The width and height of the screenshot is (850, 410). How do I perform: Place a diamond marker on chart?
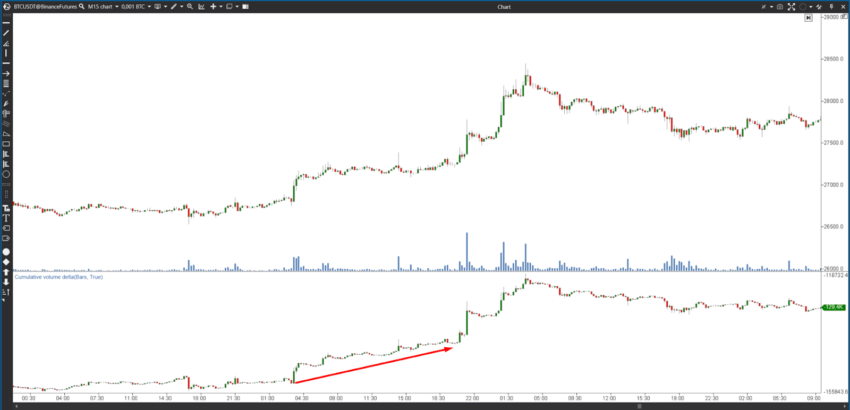pos(6,262)
